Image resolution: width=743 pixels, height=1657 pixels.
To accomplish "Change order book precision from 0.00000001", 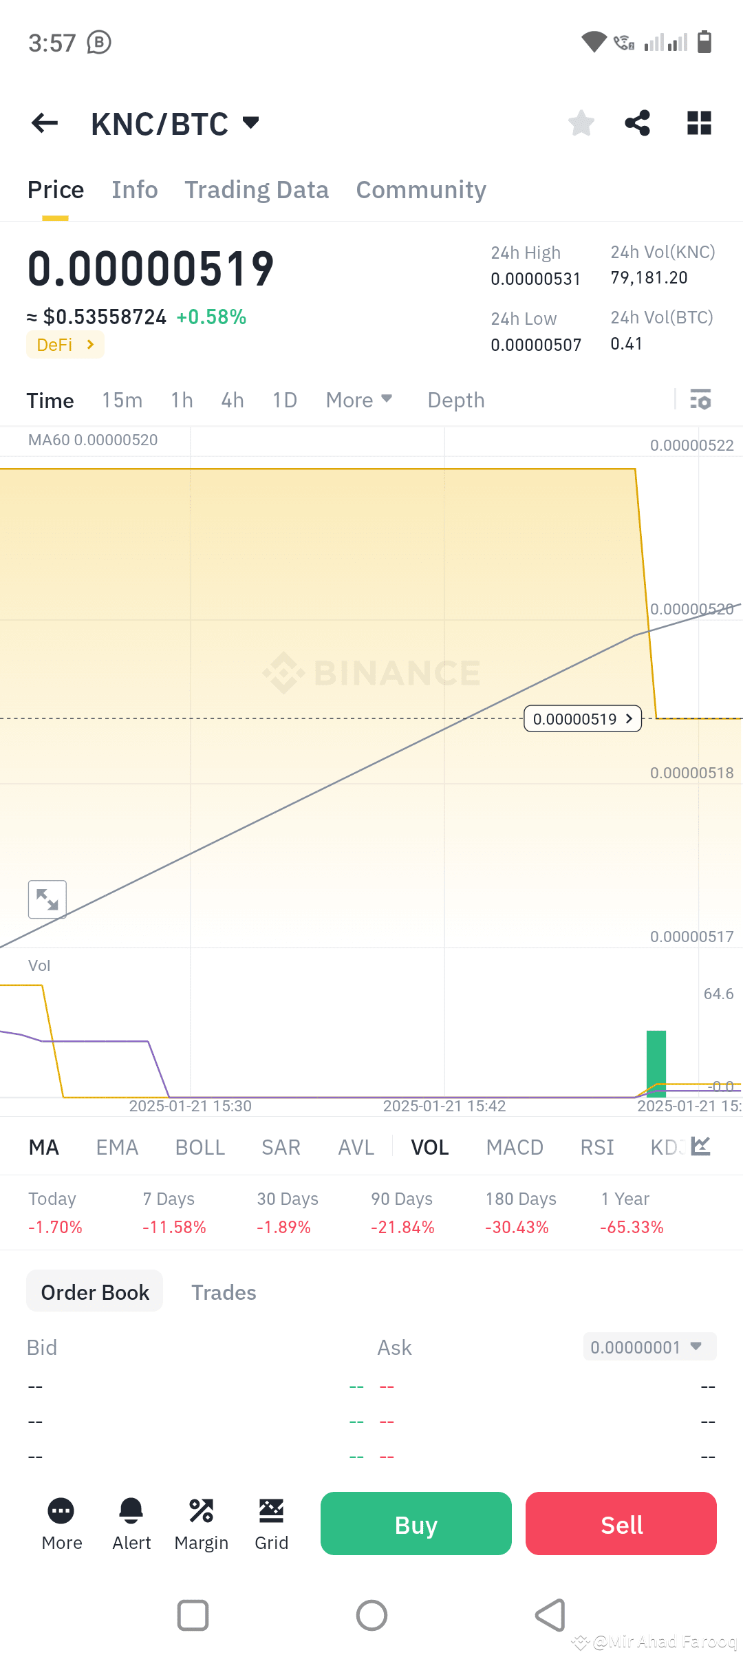I will 647,1347.
